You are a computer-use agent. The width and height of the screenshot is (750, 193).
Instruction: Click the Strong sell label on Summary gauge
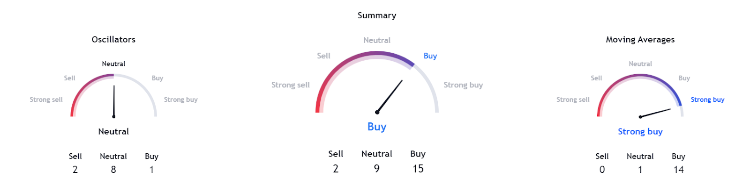click(290, 85)
